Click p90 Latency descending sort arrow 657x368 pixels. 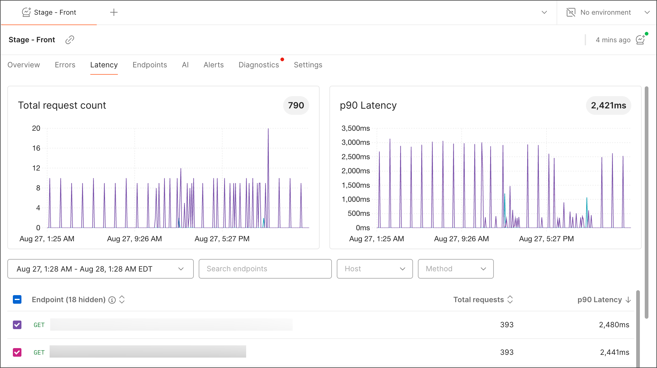628,300
